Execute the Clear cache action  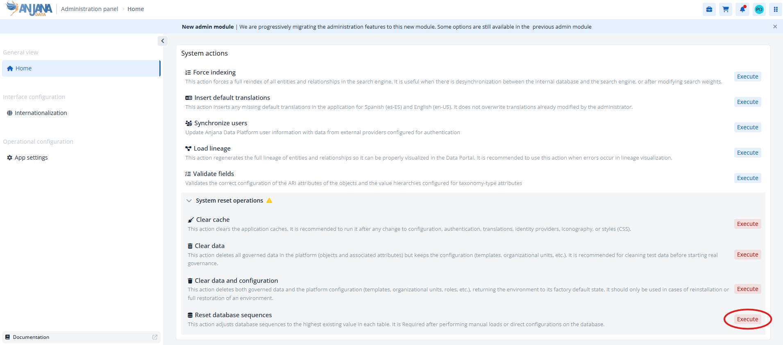(x=747, y=224)
